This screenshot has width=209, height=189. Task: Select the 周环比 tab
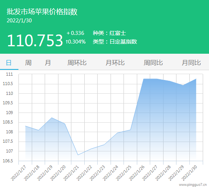(77, 63)
